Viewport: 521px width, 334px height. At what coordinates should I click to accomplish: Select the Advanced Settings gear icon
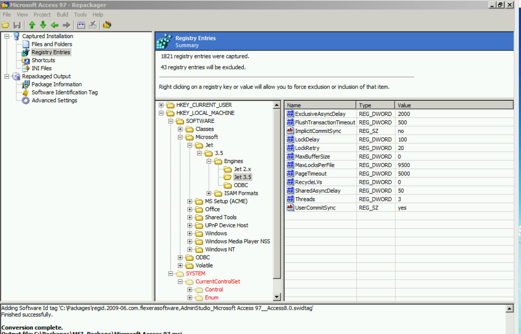pyautogui.click(x=26, y=100)
